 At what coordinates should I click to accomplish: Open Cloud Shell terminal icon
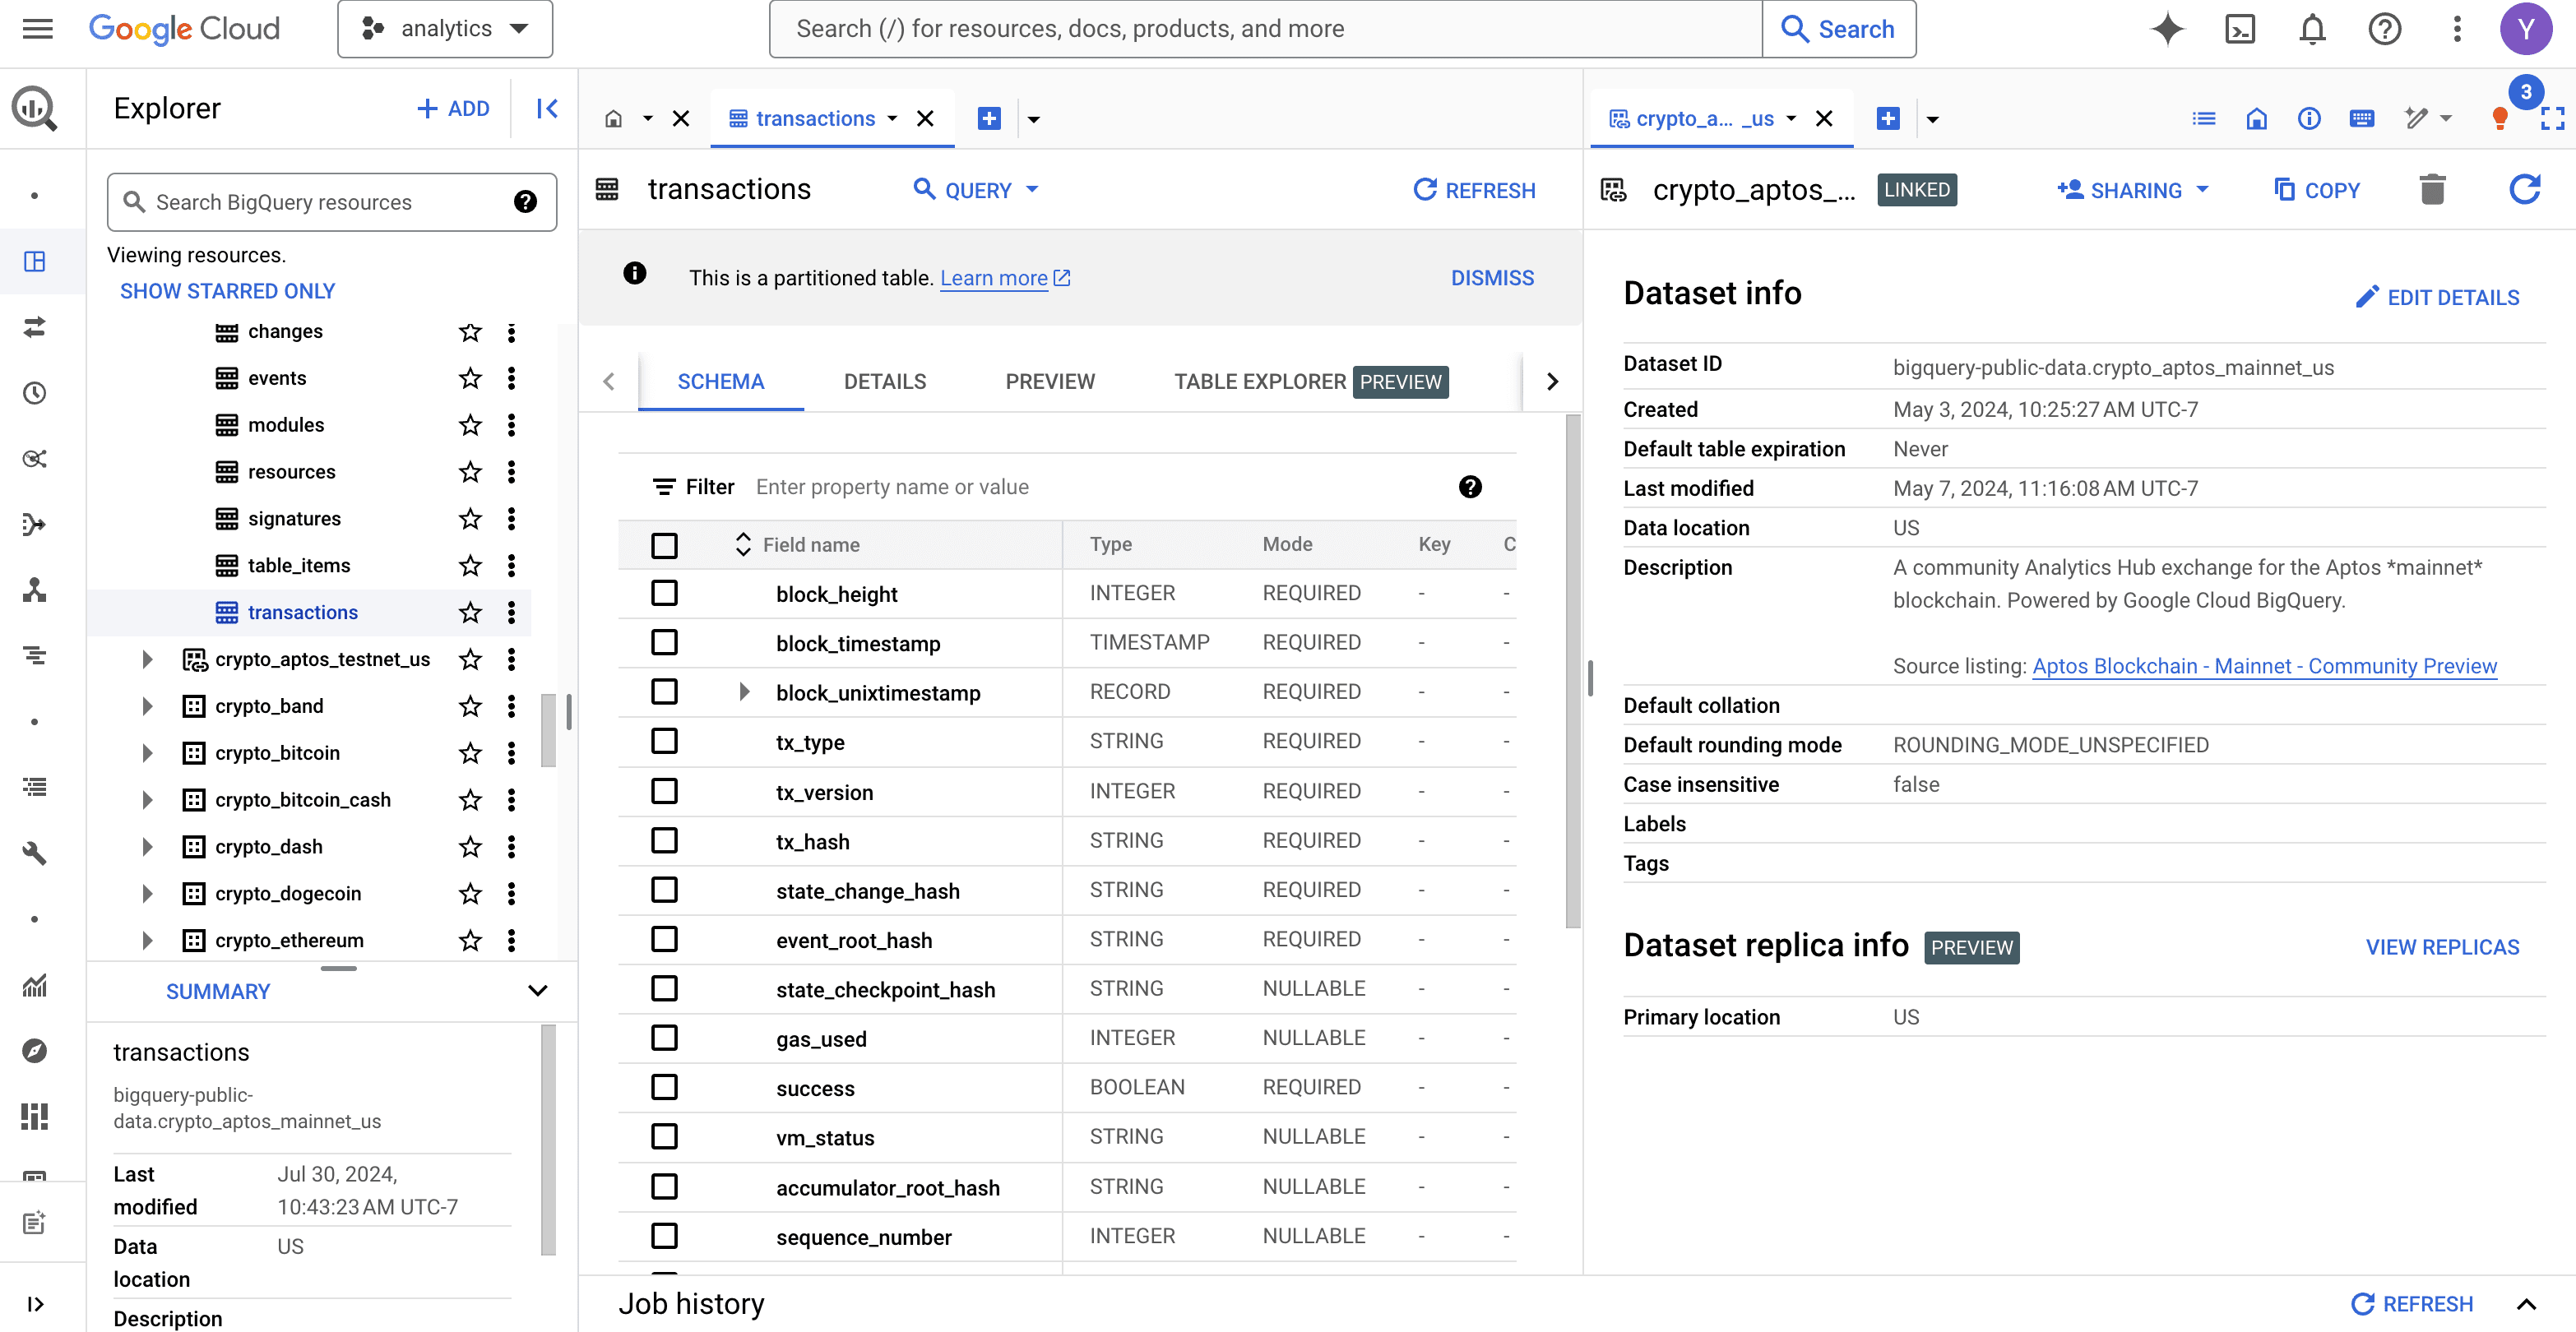2240,29
